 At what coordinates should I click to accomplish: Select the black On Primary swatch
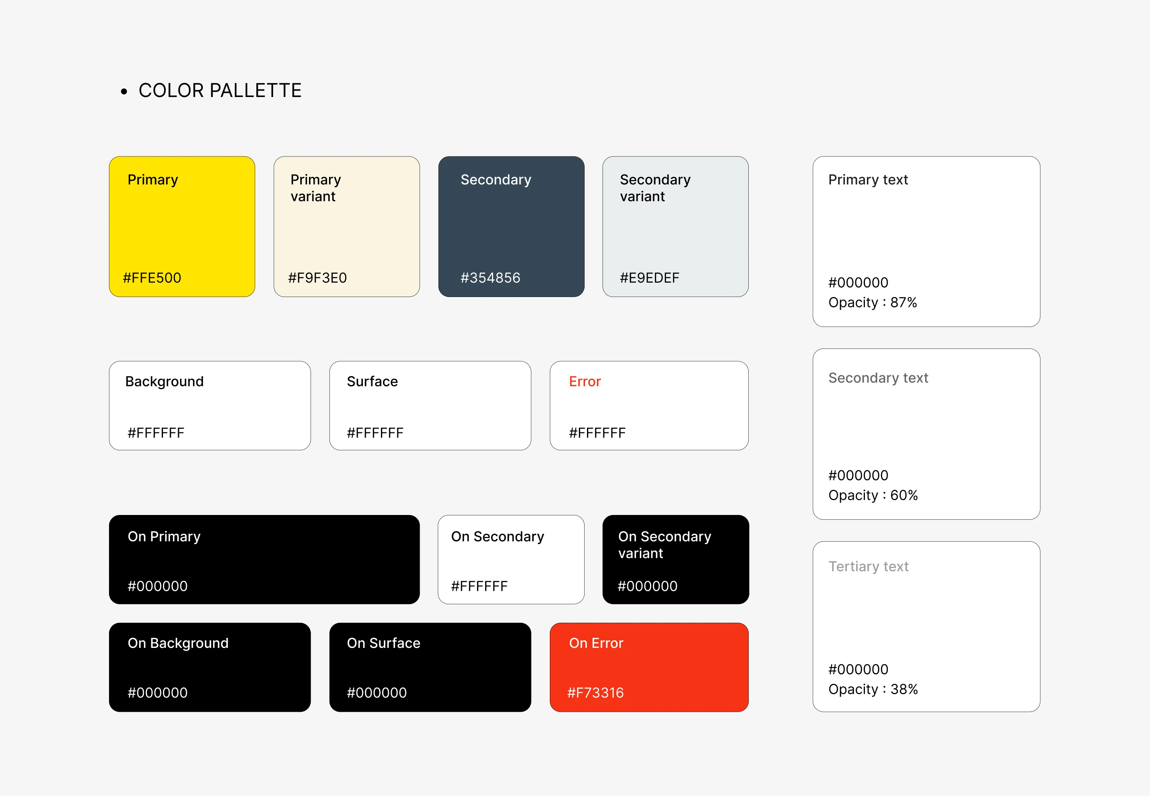pyautogui.click(x=264, y=559)
